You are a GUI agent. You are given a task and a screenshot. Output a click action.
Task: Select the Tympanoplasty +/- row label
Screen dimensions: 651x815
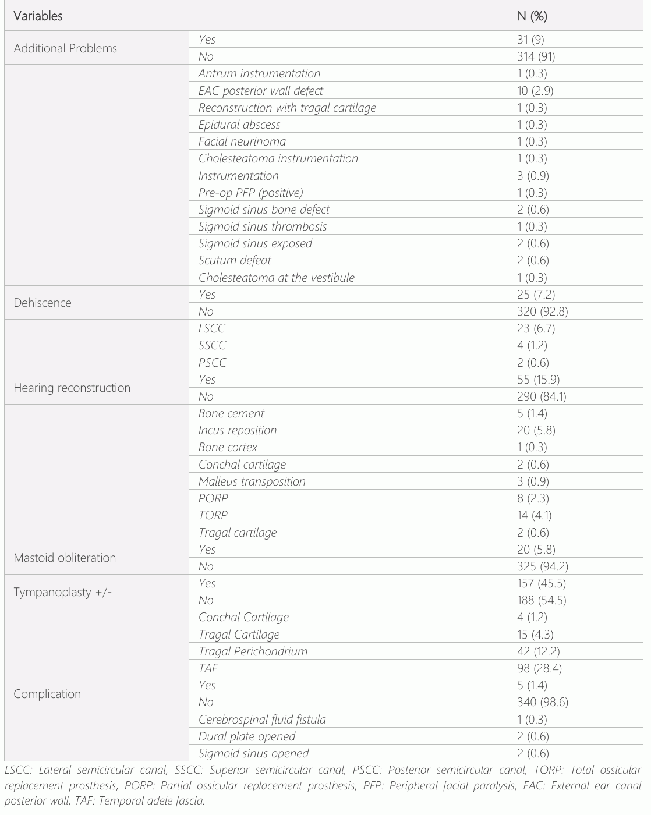coord(63,592)
